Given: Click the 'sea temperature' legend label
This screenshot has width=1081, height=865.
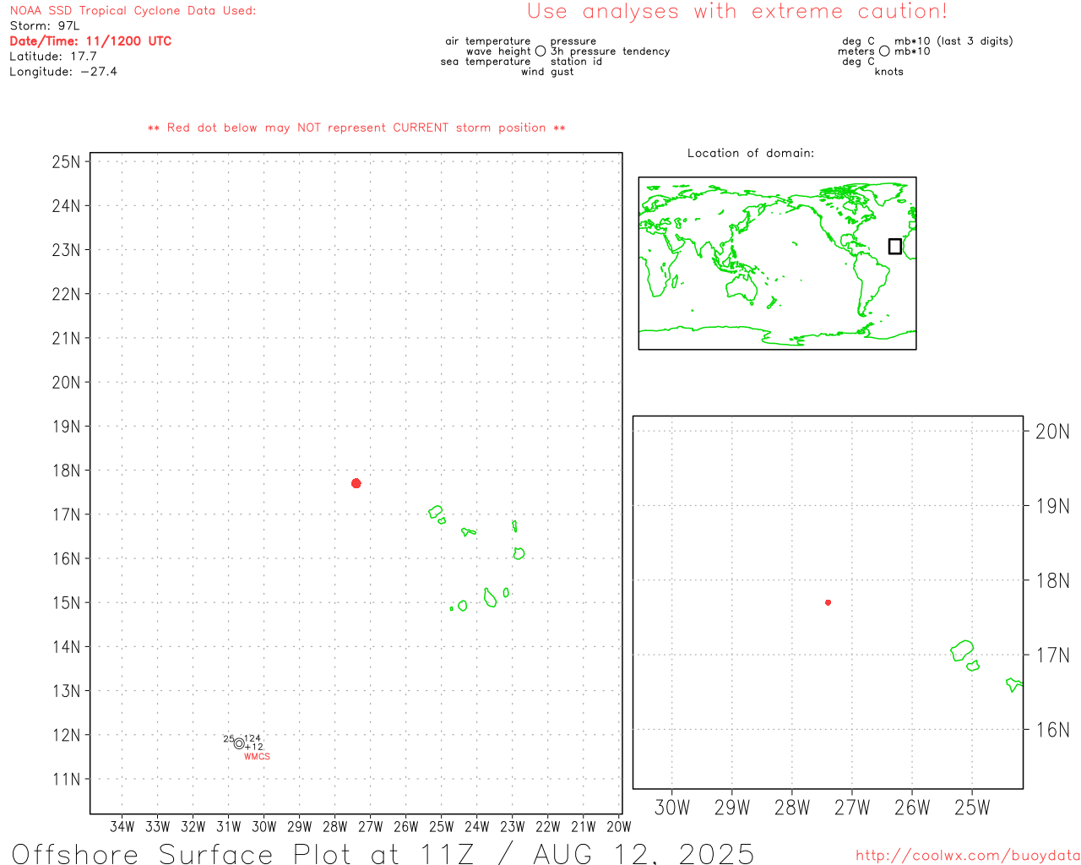Looking at the screenshot, I should click(x=486, y=62).
